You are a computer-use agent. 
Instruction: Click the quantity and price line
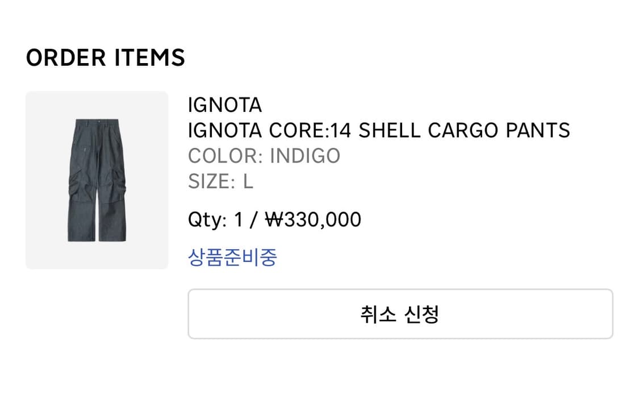274,219
